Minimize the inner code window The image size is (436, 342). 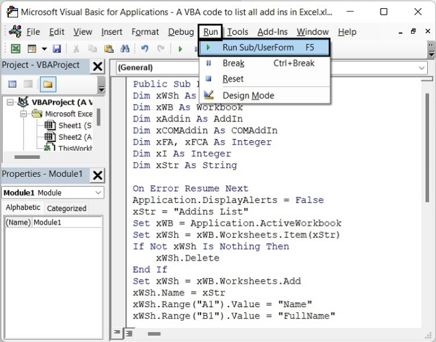[400, 32]
